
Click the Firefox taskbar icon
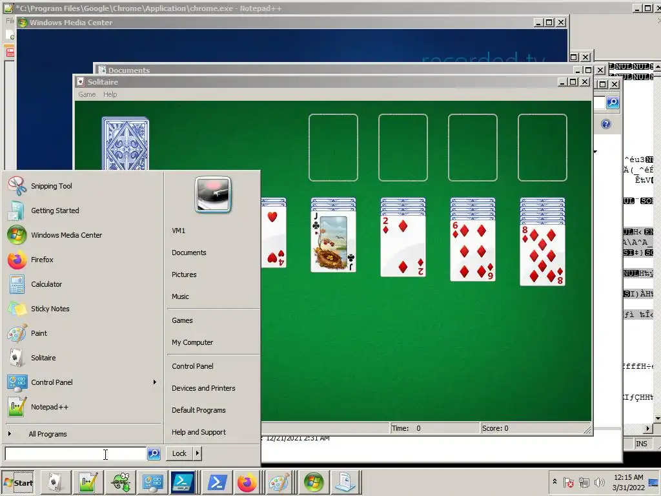pos(247,482)
